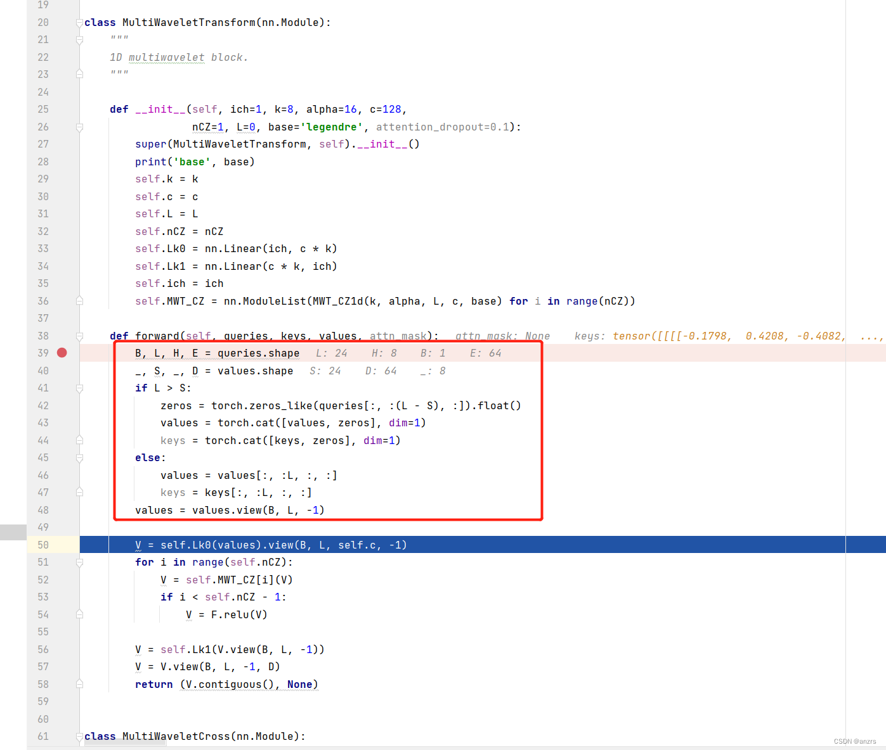
Task: Click inline debug value 'attn_mask: None'
Action: (x=503, y=336)
